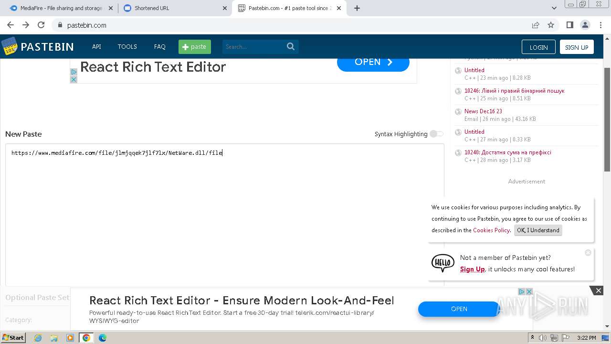Open the tab search chevron
The height and width of the screenshot is (344, 611).
point(554,8)
